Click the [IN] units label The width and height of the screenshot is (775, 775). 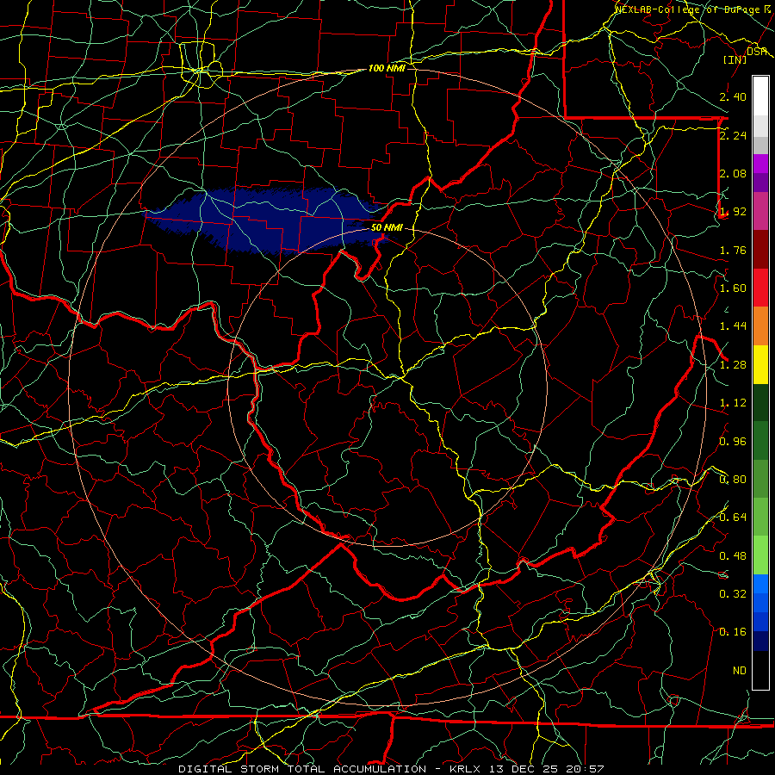[x=735, y=59]
